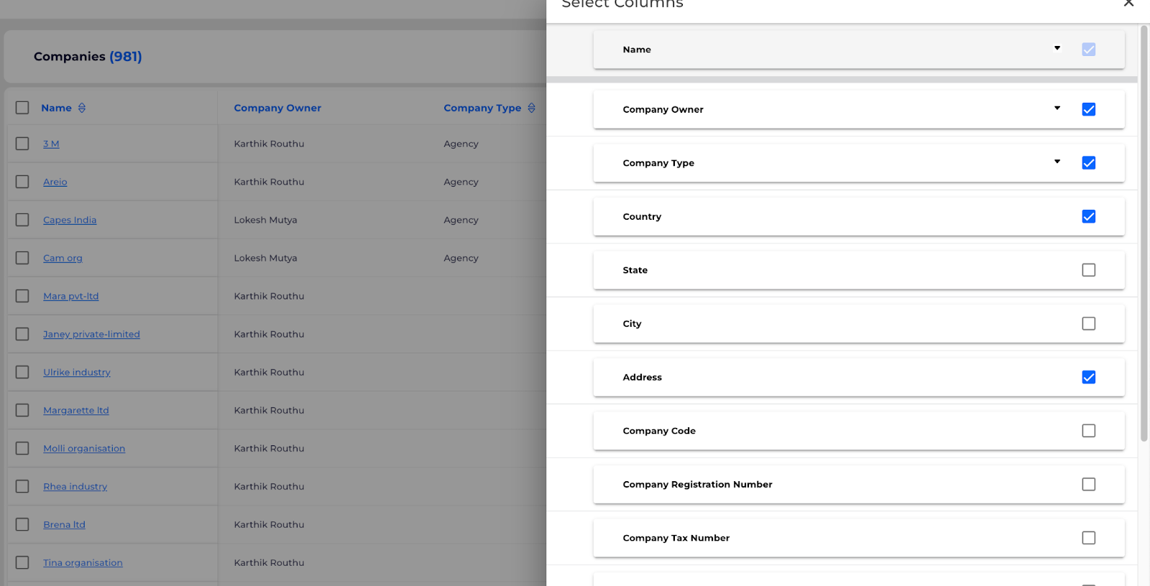
Task: Select the Janey private-limited row checkbox
Action: click(x=22, y=334)
